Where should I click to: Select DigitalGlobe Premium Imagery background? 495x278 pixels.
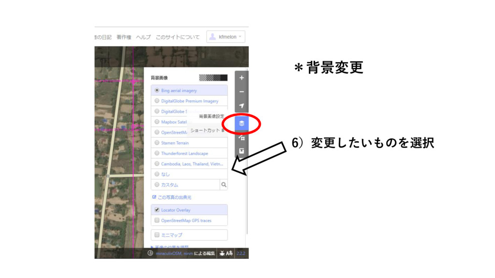tap(189, 101)
